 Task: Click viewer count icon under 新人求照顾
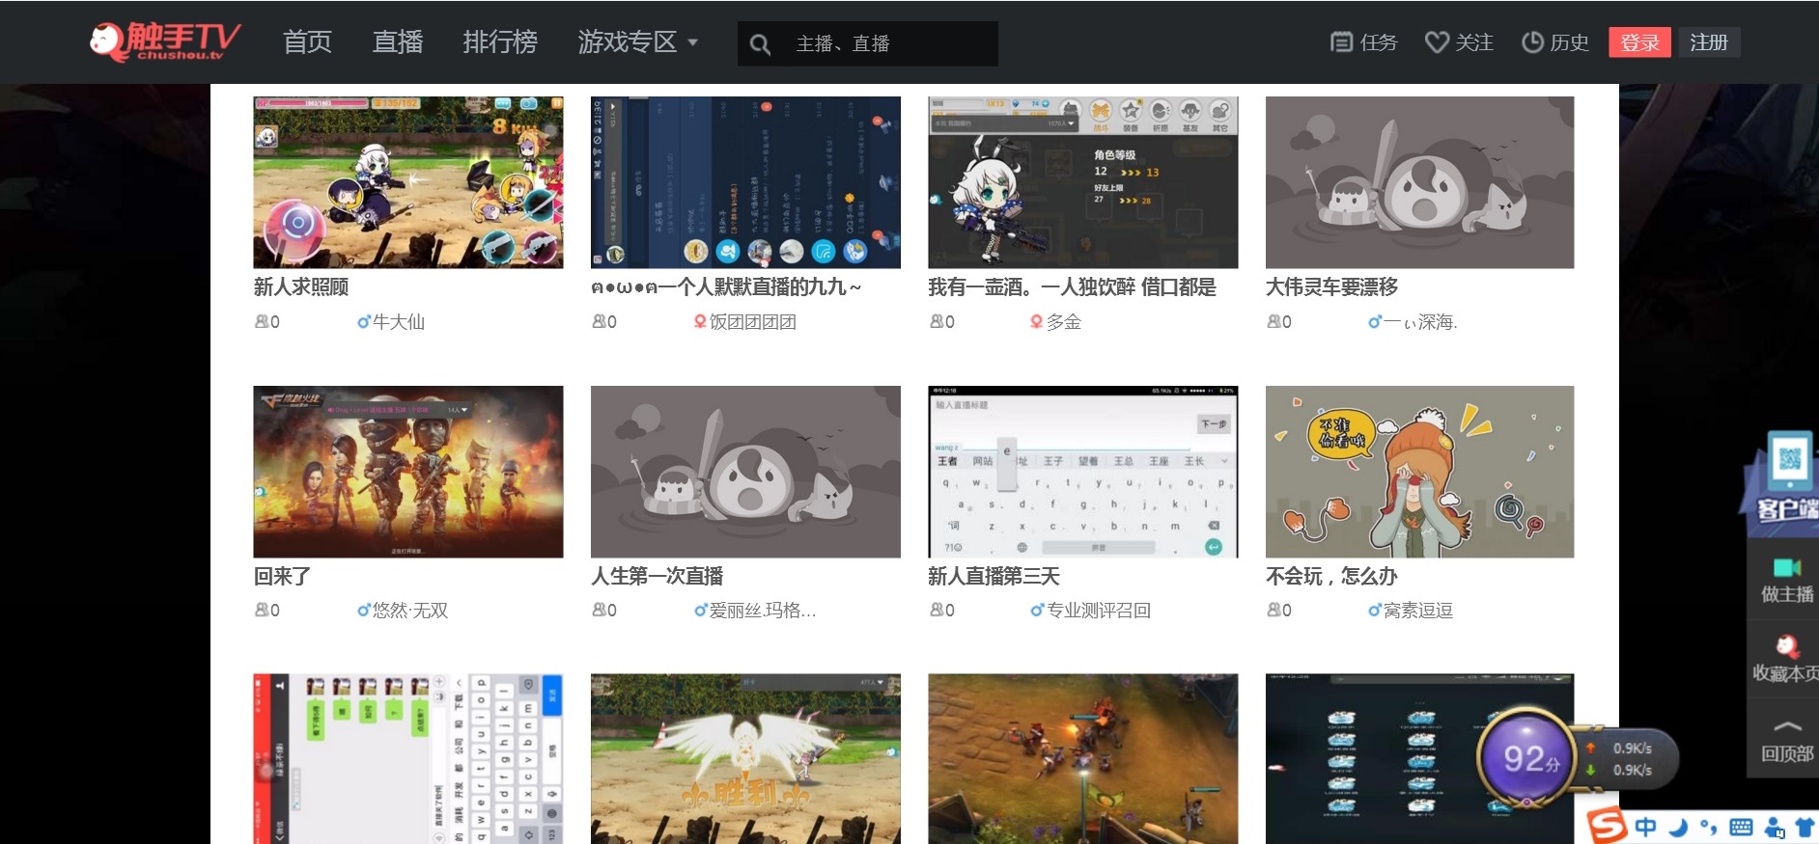[x=262, y=321]
